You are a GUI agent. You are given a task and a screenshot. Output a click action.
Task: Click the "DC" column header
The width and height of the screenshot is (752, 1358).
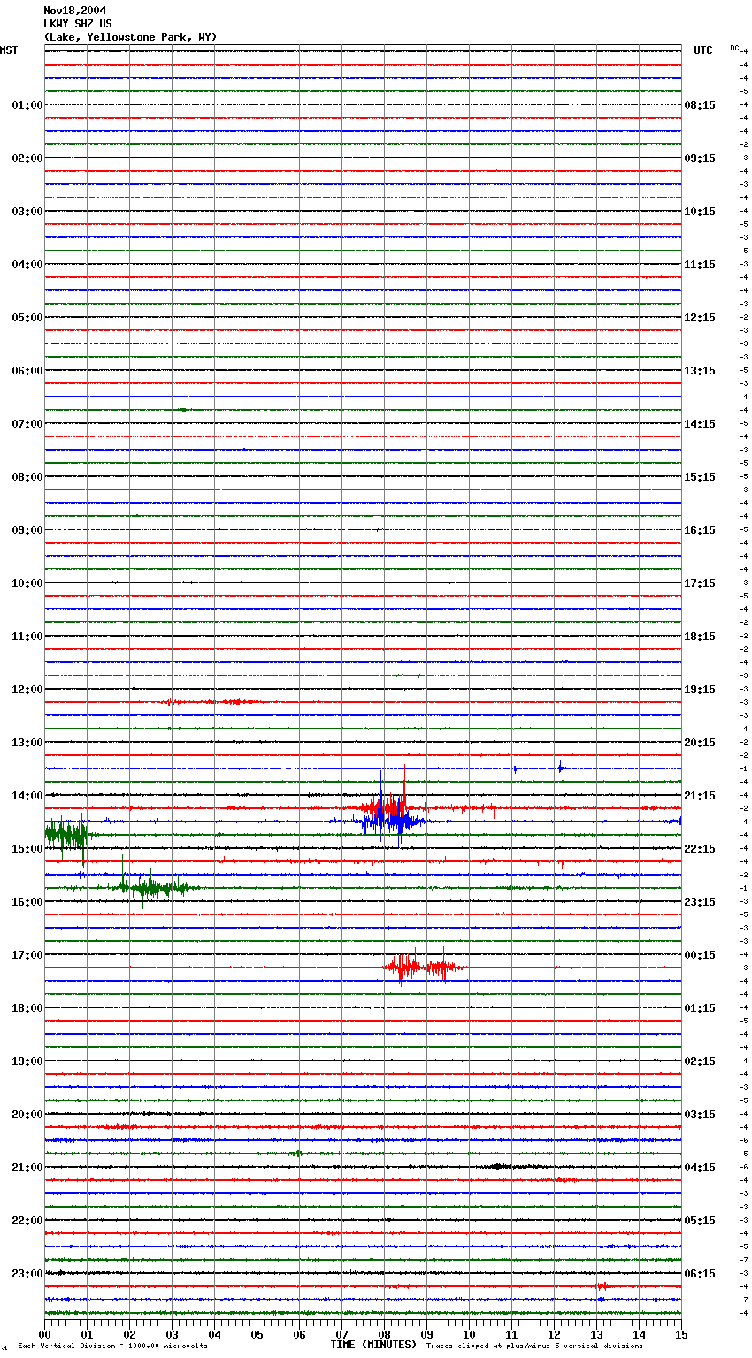tap(734, 48)
